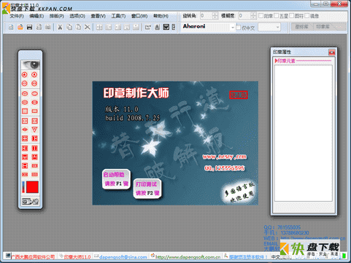The height and width of the screenshot is (263, 351).
Task: Decrease the 旋转角 value with the down arrow
Action: 215,17
